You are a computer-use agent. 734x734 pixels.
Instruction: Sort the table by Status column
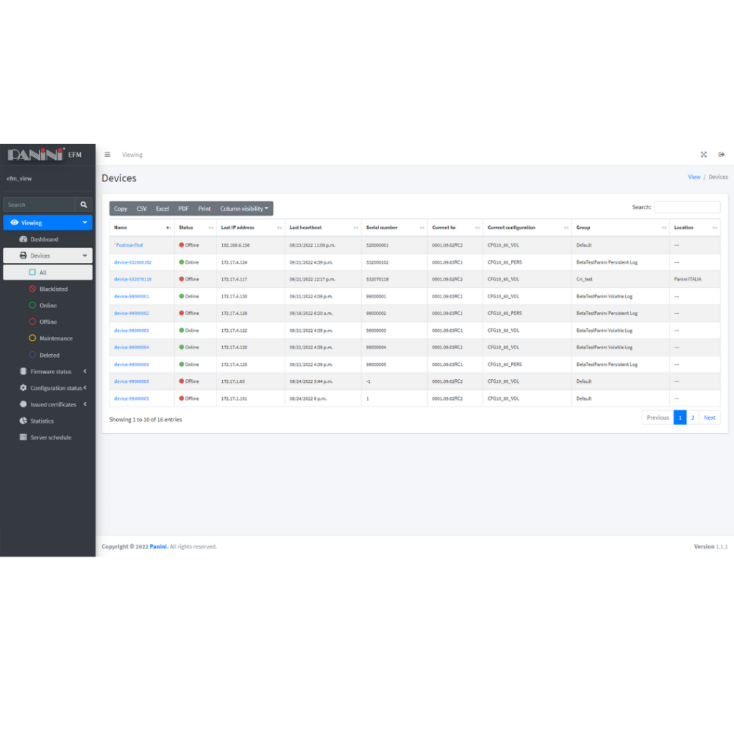195,228
